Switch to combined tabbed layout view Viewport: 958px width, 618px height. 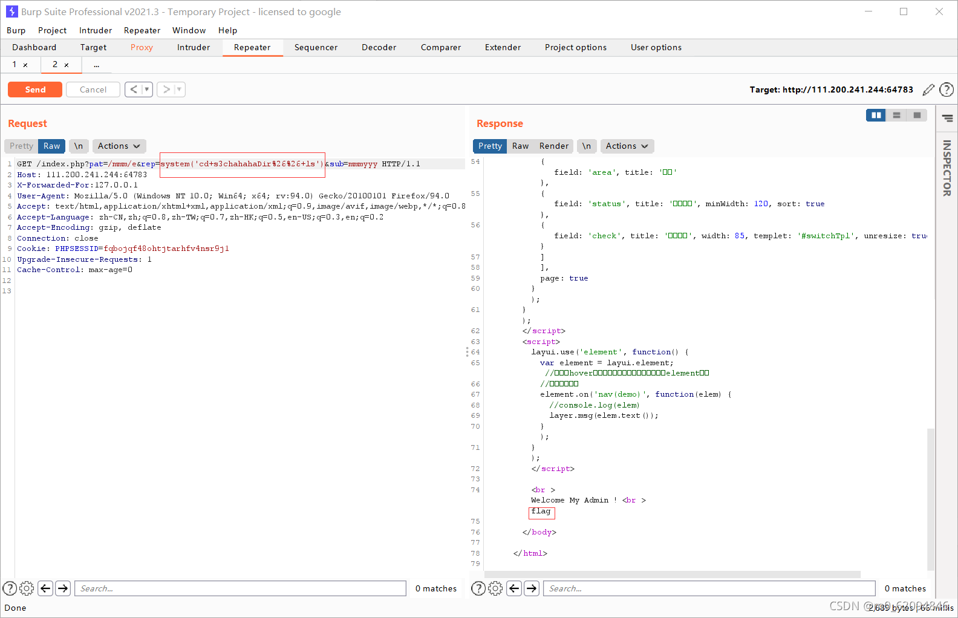[x=917, y=115]
